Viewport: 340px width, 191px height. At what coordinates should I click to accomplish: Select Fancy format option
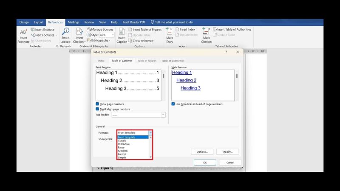click(133, 147)
